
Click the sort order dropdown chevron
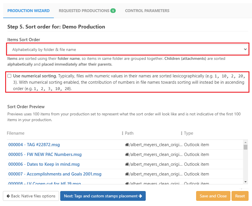[245, 49]
